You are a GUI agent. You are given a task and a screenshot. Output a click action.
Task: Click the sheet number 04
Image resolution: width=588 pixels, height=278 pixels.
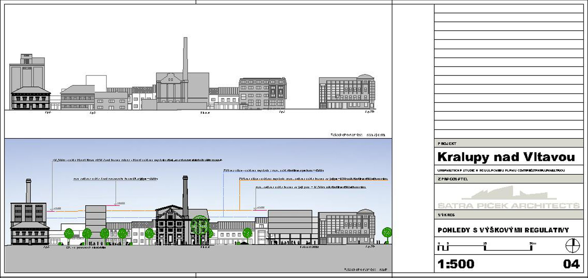pyautogui.click(x=571, y=264)
